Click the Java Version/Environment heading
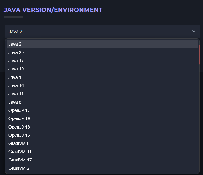 pyautogui.click(x=53, y=10)
